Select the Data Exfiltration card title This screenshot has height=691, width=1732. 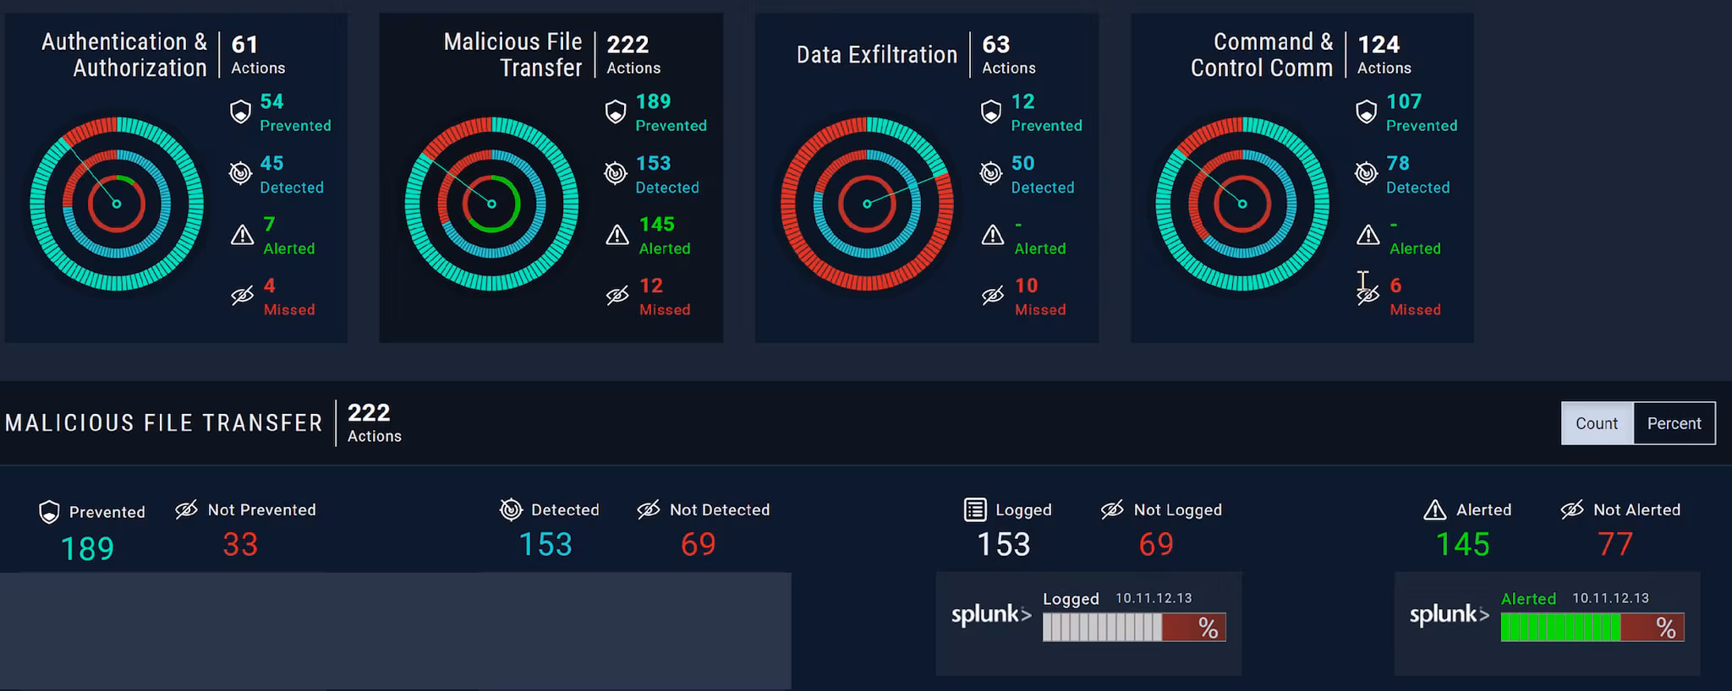pos(876,55)
